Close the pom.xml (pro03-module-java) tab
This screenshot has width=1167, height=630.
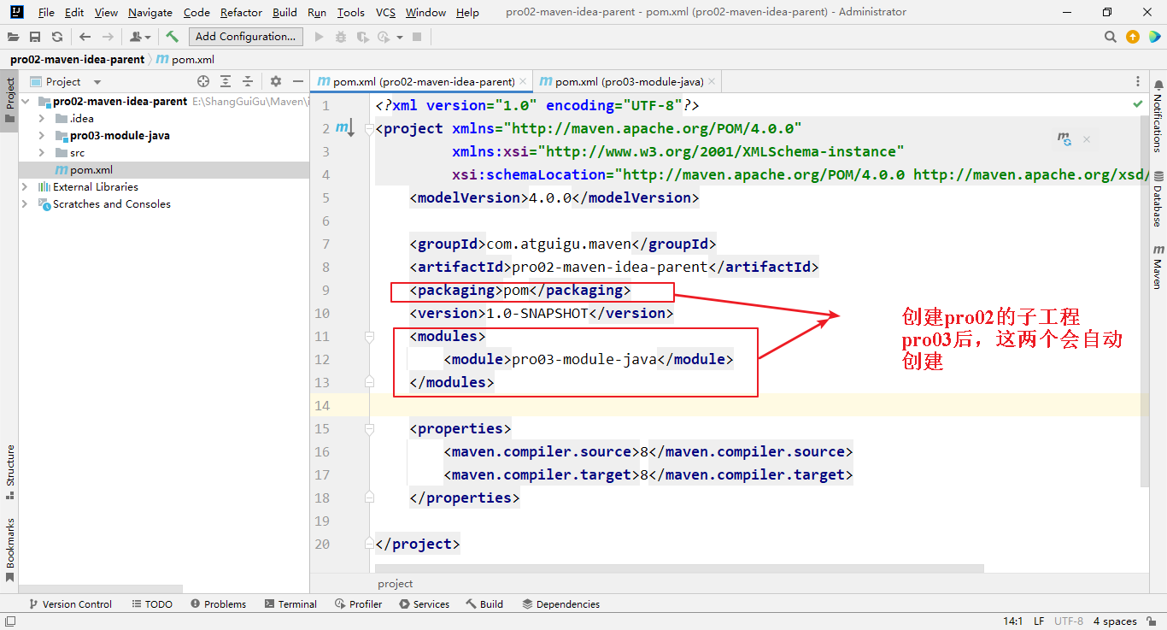point(711,82)
